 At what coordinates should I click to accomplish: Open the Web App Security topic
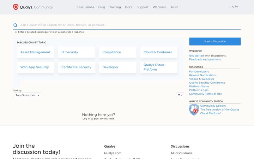(36, 67)
